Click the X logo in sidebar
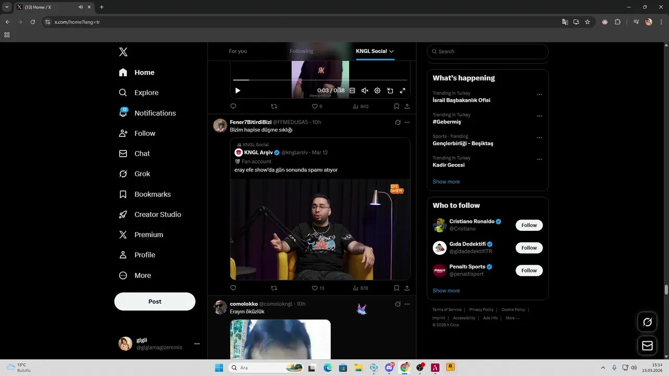669x376 pixels. click(x=123, y=52)
